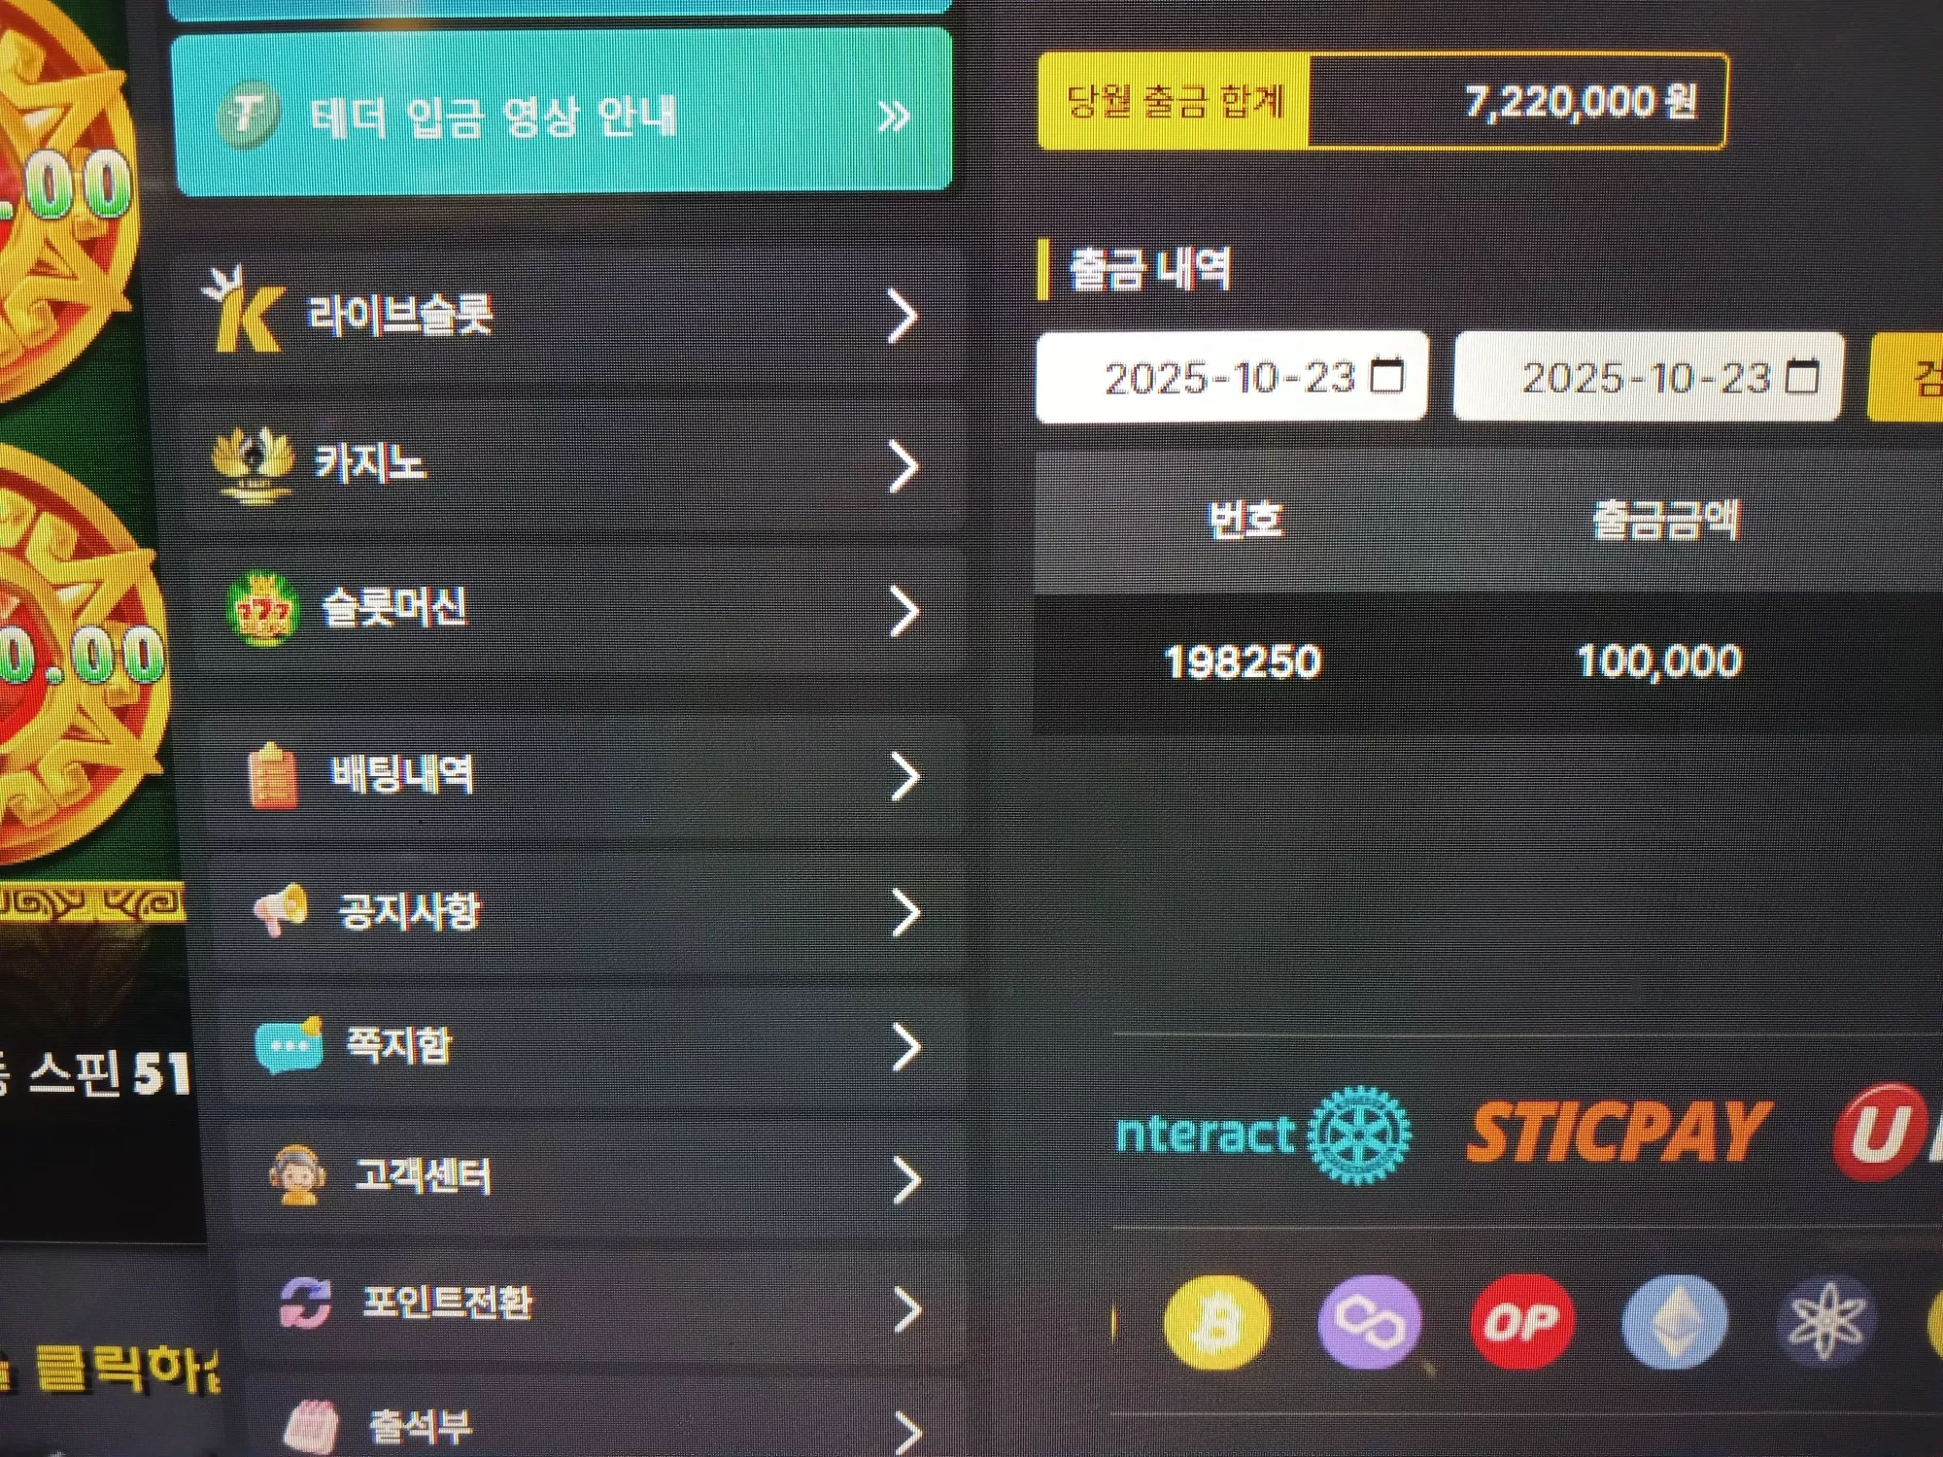Screen dimensions: 1943x1457
Task: Click the 공지사항 megaphone icon
Action: [x=282, y=910]
